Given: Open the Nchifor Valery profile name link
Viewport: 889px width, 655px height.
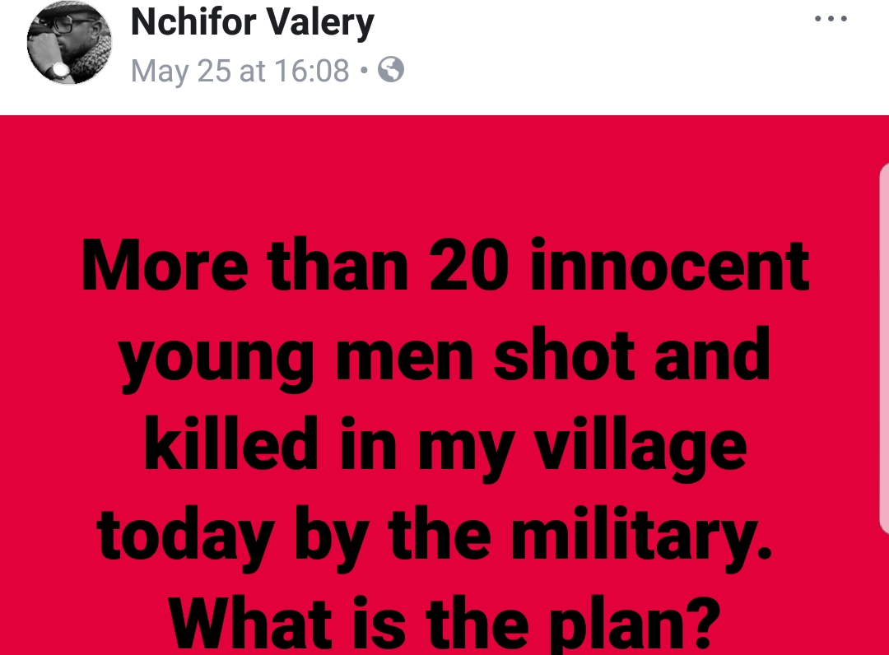Looking at the screenshot, I should pos(253,22).
